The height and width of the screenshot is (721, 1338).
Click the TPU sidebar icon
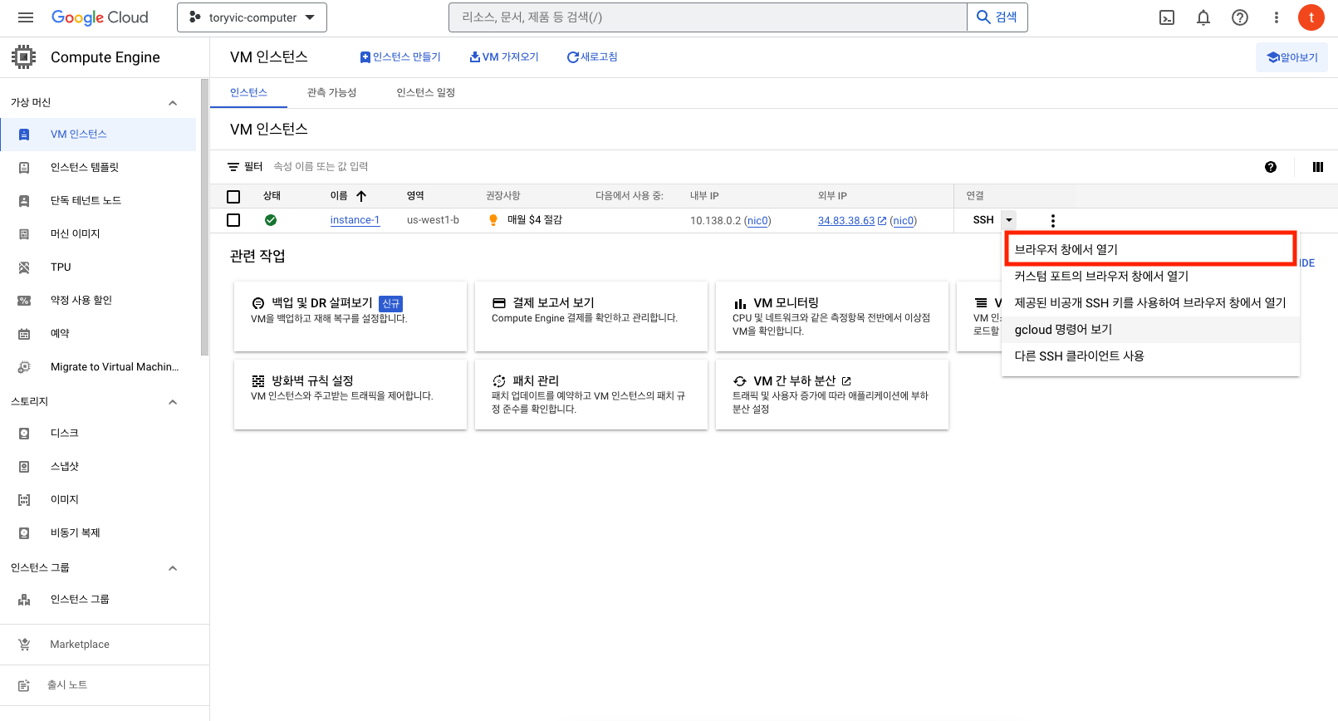click(x=24, y=267)
